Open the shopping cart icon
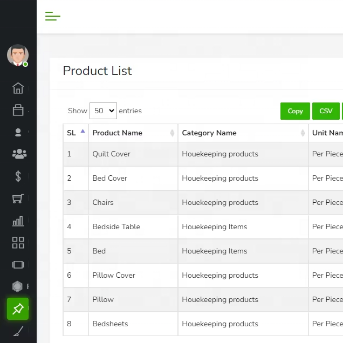Viewport: 343px width, 343px height. tap(18, 198)
